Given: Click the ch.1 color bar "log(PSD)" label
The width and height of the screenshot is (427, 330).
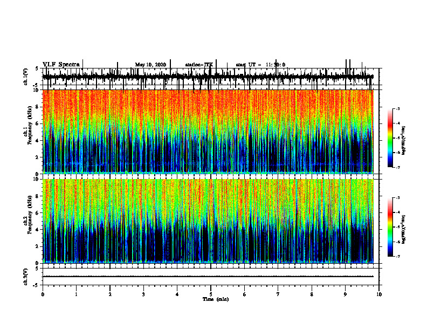Looking at the screenshot, I should [403, 140].
